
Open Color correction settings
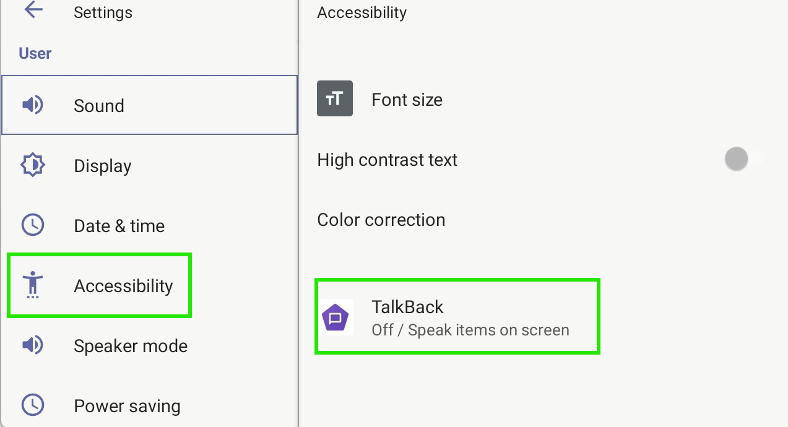click(543, 220)
